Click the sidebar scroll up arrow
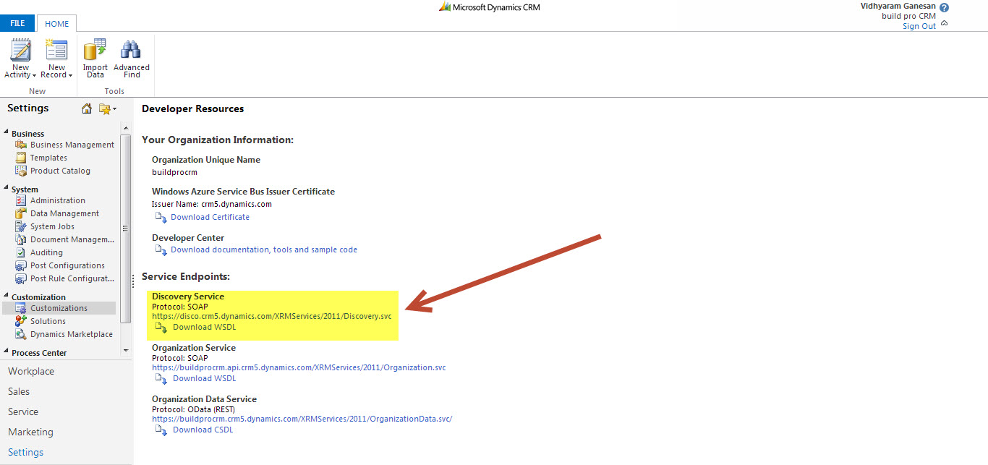 point(126,129)
